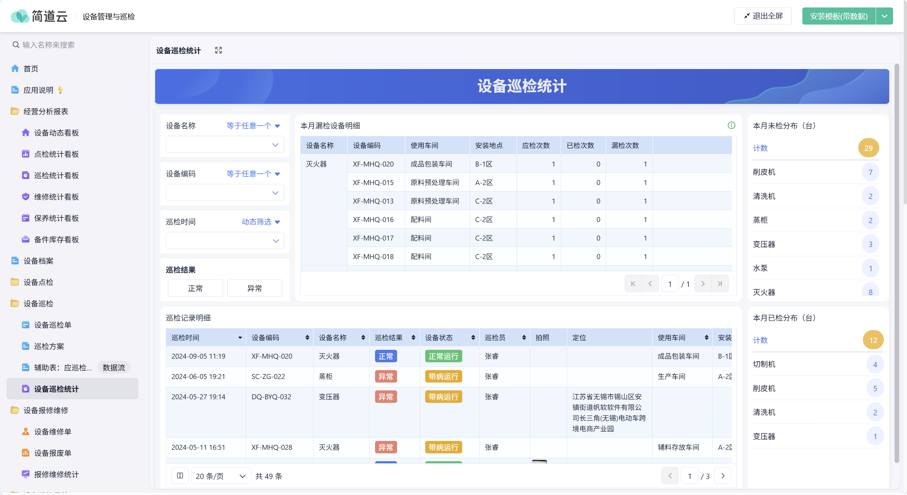Click 安装模板(带数据) button
This screenshot has width=907, height=495.
coord(839,16)
